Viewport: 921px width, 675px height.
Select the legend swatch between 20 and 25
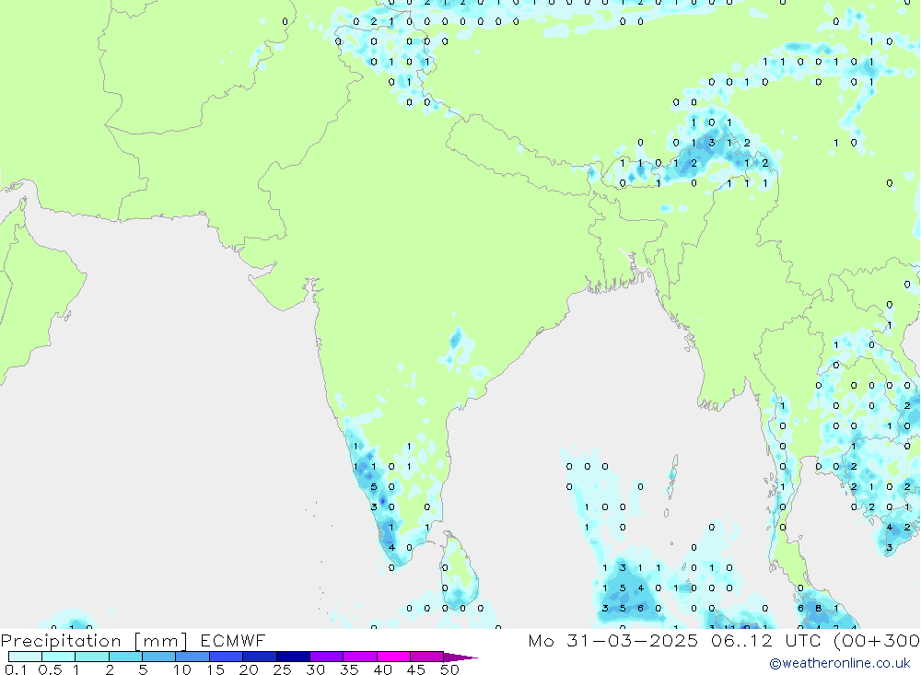pos(260,657)
